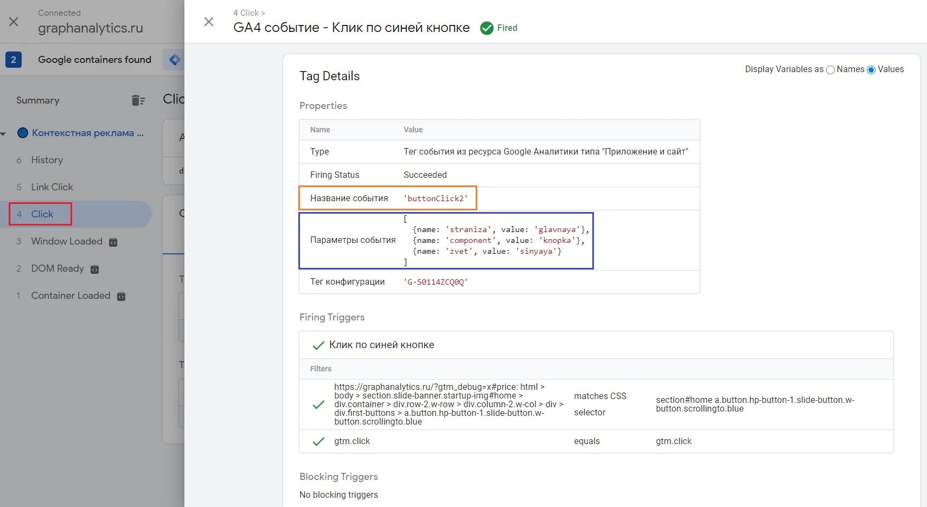Click the clear summary events icon
Viewport: 927px width, 507px height.
[x=138, y=100]
